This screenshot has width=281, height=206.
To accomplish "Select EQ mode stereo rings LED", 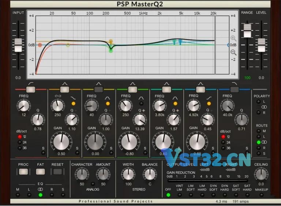I will tap(41, 195).
